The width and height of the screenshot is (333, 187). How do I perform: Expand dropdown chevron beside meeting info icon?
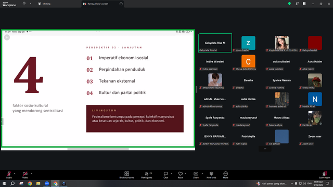coord(30,4)
